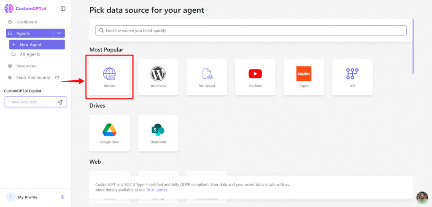Open settings gear next to My Profile
Image resolution: width=432 pixels, height=207 pixels.
click(62, 197)
